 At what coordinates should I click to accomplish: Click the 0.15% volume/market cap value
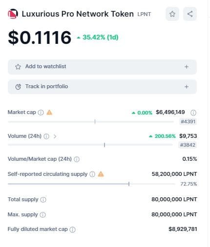tap(189, 159)
